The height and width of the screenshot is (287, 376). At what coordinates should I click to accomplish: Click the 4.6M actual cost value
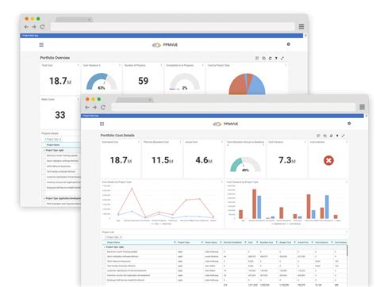(x=204, y=160)
